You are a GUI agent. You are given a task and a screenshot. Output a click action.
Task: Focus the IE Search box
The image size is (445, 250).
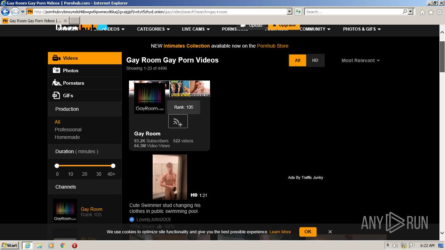pyautogui.click(x=353, y=11)
